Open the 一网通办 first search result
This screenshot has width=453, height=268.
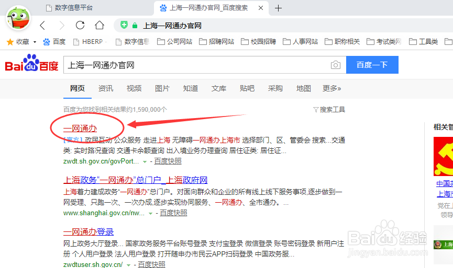80,129
